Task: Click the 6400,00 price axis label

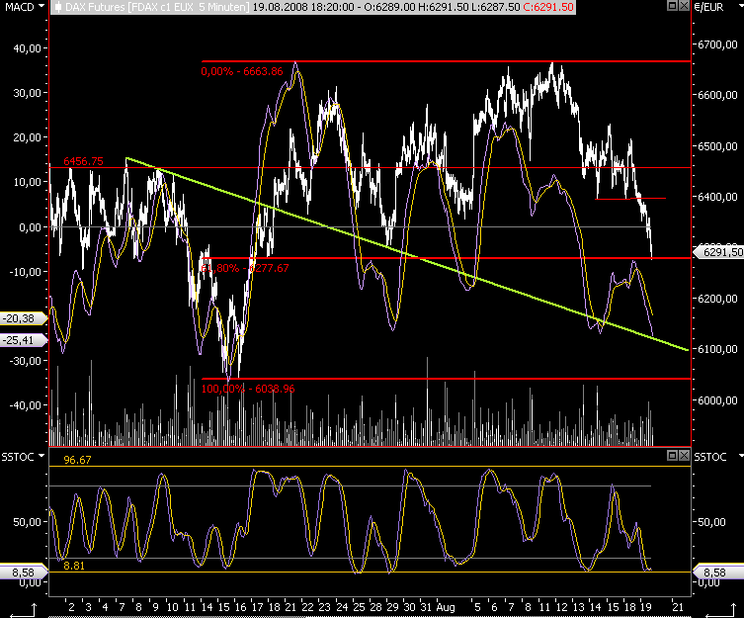Action: (x=717, y=197)
